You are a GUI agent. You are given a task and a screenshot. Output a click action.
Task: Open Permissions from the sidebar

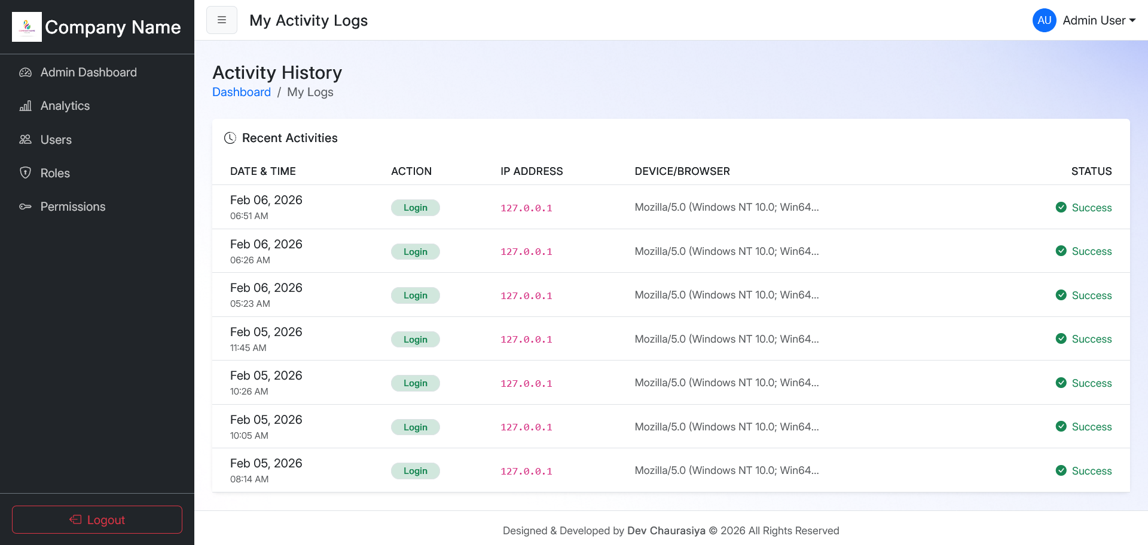[72, 207]
